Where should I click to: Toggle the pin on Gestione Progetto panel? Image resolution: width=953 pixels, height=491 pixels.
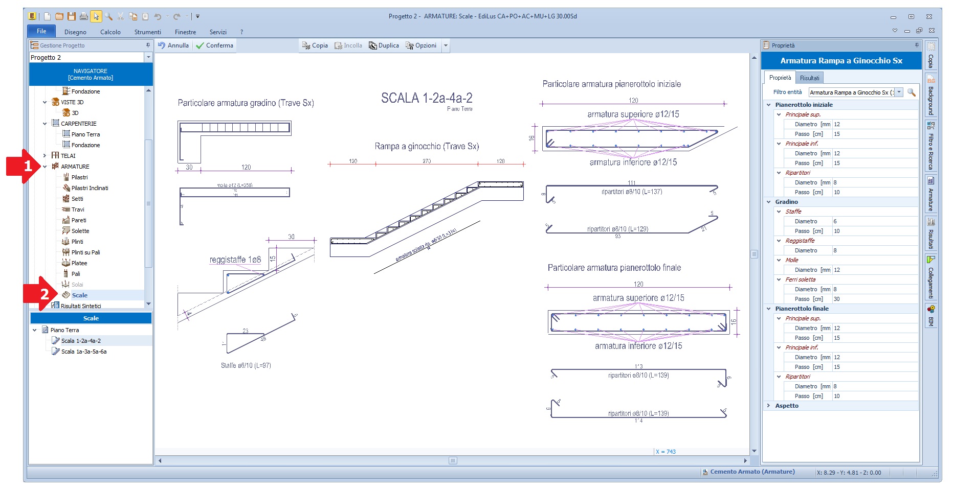148,45
